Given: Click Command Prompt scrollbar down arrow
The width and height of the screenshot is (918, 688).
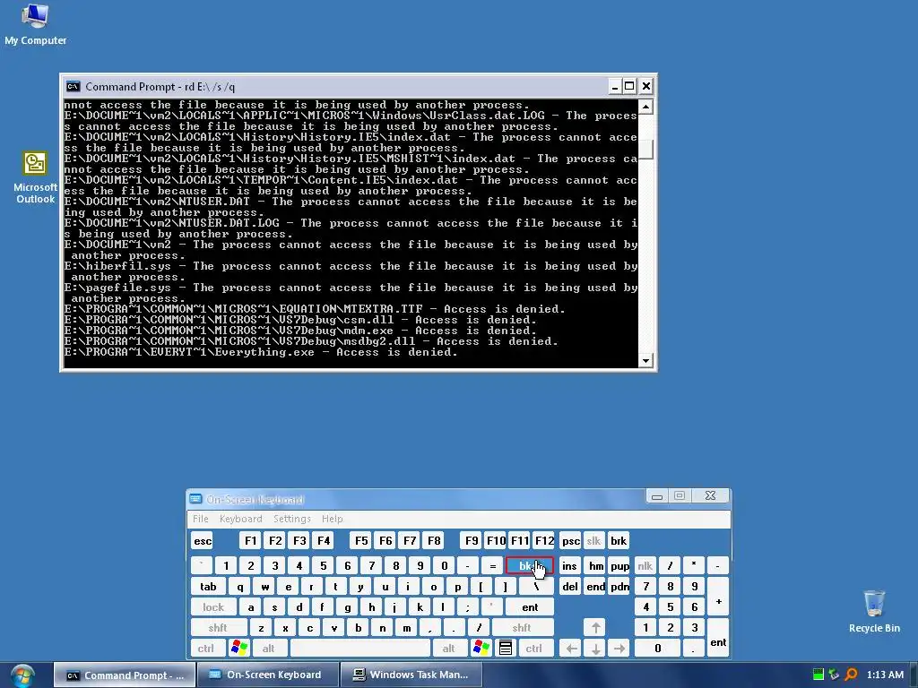Looking at the screenshot, I should (x=645, y=360).
